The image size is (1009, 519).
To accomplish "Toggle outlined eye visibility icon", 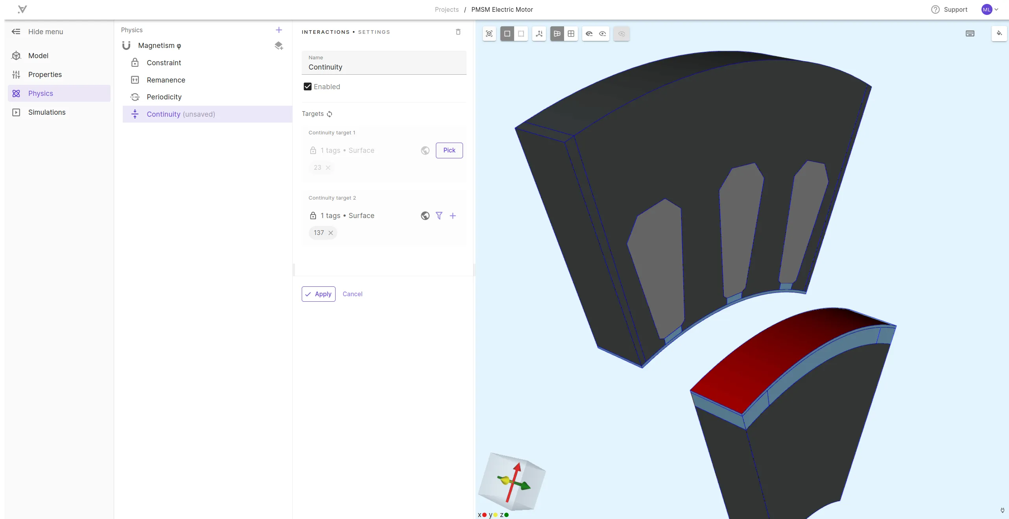I will click(x=603, y=34).
